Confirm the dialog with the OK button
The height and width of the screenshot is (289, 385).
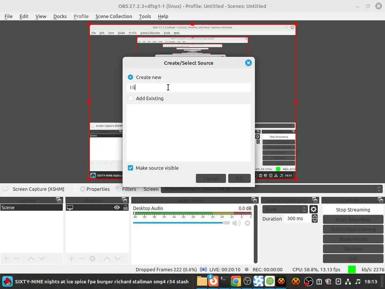(x=239, y=178)
